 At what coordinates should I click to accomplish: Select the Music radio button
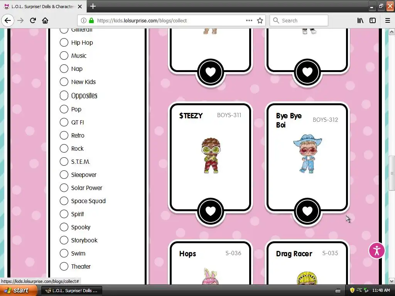click(64, 55)
